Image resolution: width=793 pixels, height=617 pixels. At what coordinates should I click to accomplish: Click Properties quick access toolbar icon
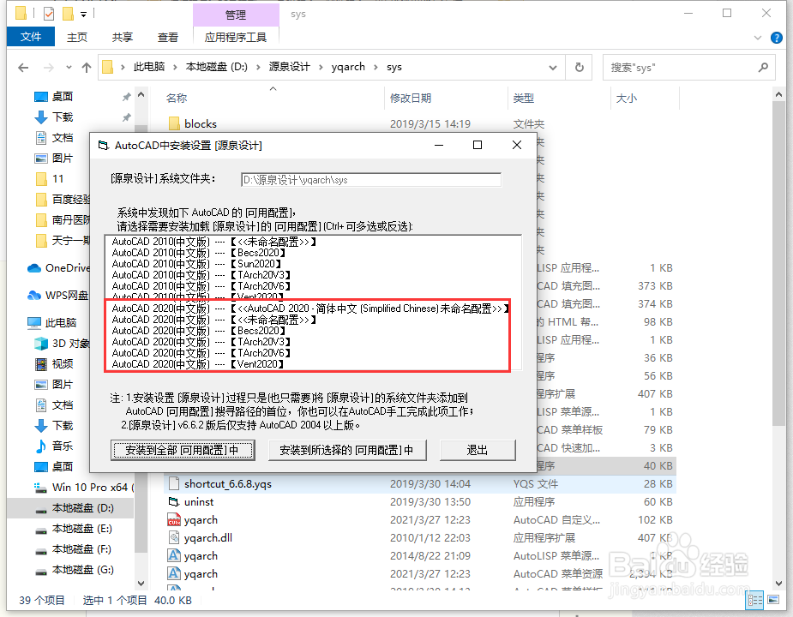click(49, 14)
